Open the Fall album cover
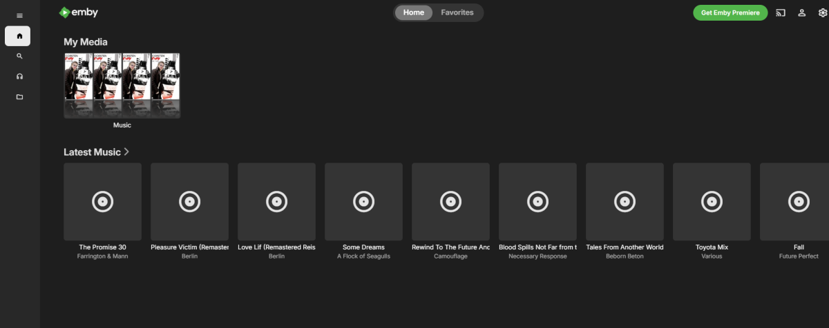 794,201
